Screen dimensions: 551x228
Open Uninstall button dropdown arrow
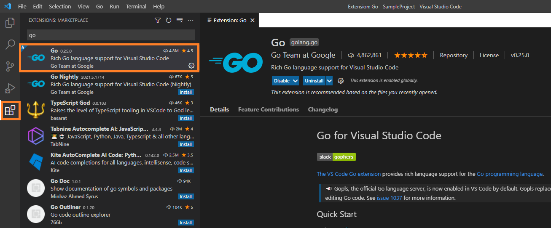click(x=329, y=81)
